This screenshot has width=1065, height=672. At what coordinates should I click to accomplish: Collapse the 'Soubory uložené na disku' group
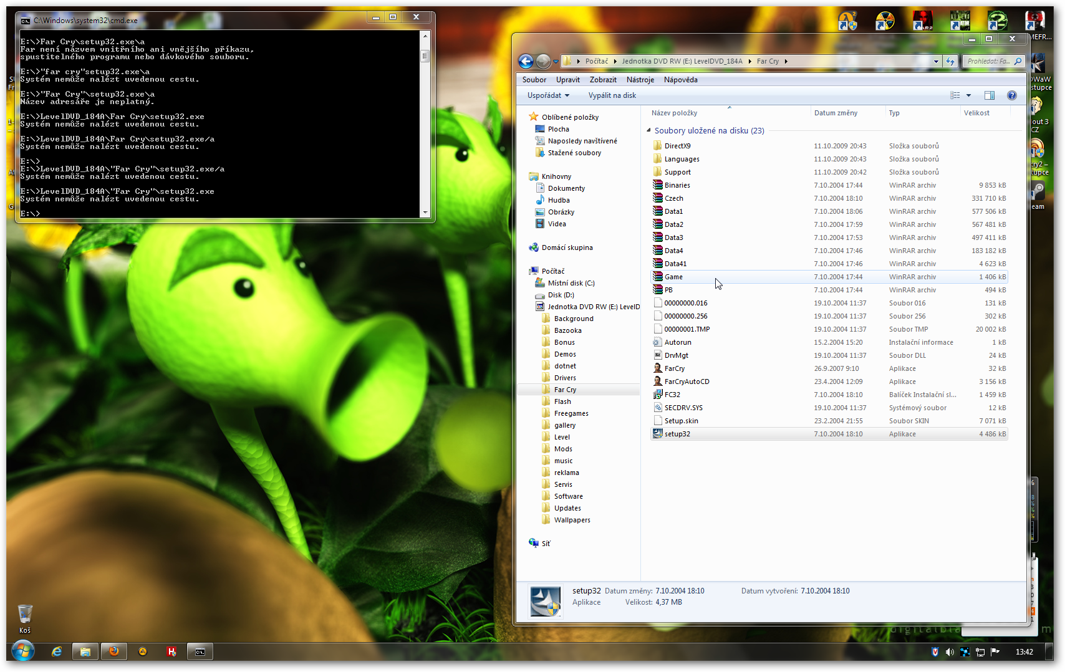tap(648, 130)
